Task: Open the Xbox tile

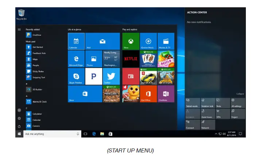Action: [131, 41]
